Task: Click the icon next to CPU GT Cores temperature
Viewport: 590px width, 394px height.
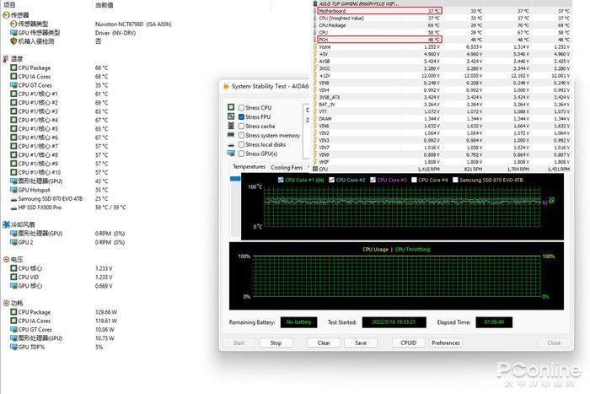Action: 13,85
